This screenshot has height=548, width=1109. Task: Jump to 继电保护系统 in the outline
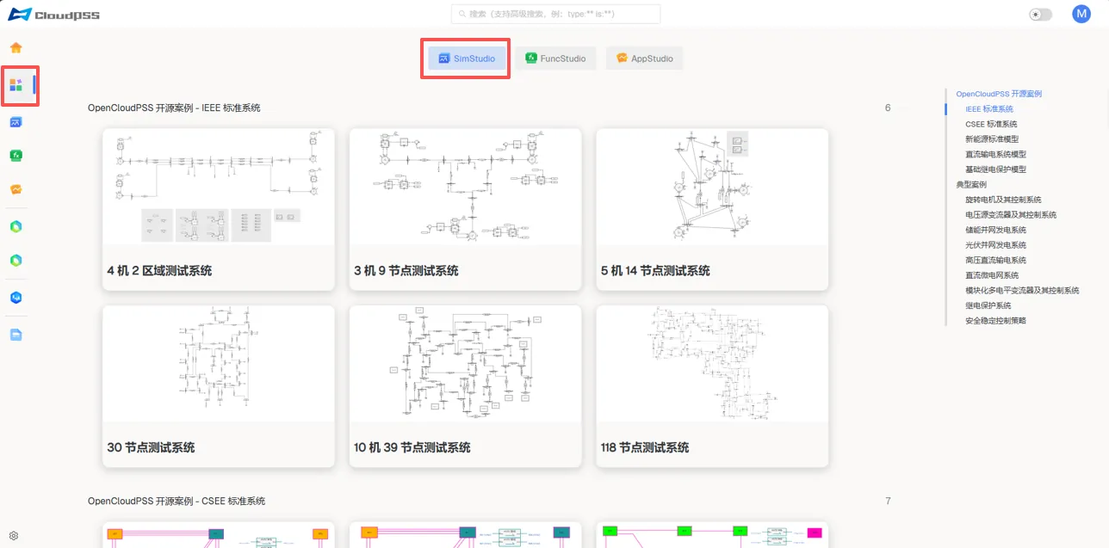click(x=988, y=305)
